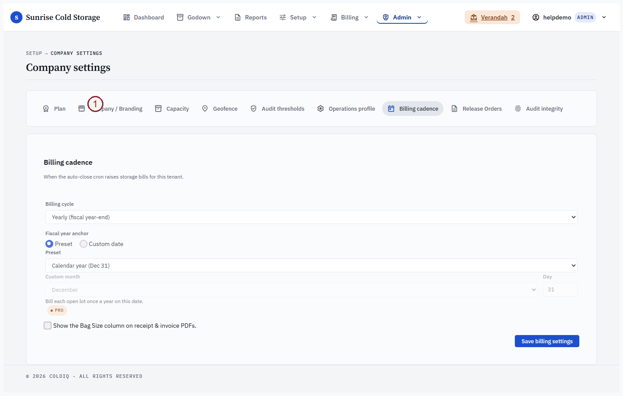Screen dimensions: 623x396
Task: Click Save billing settings button
Action: click(x=547, y=341)
